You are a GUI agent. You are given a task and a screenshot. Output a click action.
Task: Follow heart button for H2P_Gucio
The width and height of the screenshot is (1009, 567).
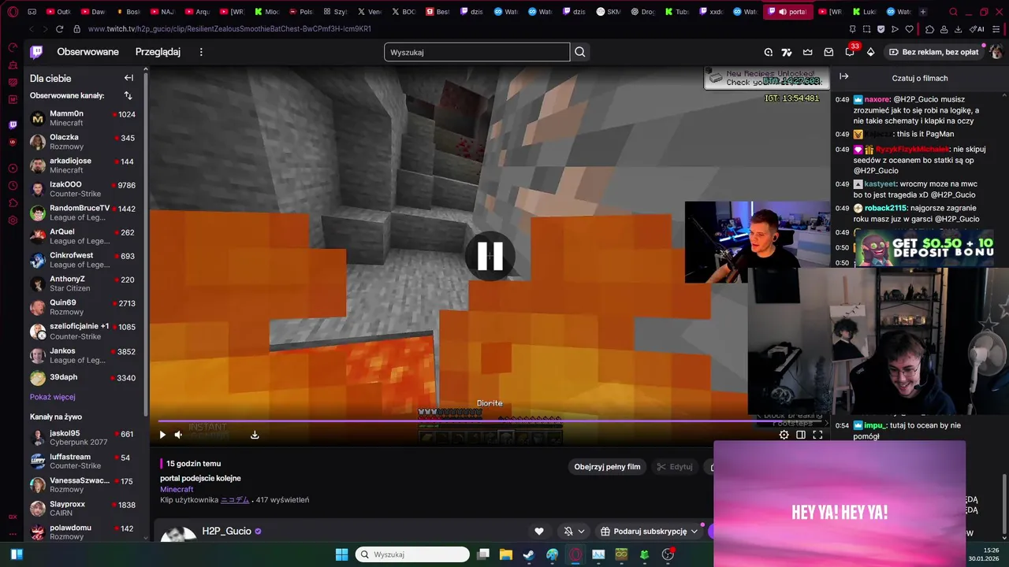click(x=539, y=532)
